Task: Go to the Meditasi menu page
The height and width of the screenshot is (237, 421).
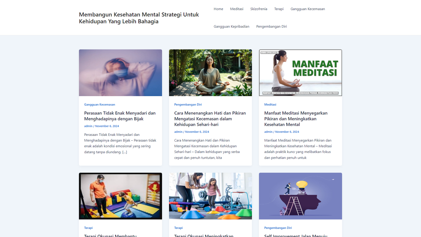Action: point(237,9)
